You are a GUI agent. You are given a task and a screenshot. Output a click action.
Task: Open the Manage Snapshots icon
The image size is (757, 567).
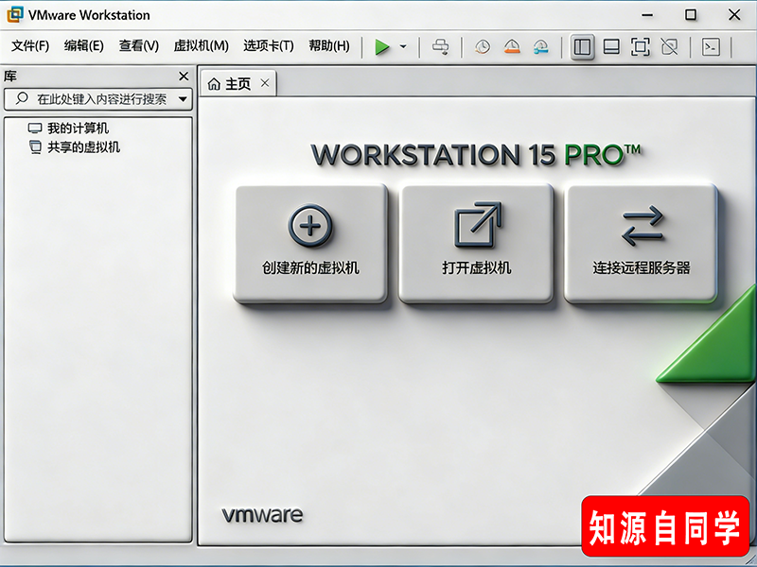[539, 45]
